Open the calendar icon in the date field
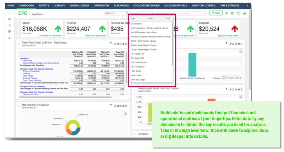284x152 pixels. (127, 14)
